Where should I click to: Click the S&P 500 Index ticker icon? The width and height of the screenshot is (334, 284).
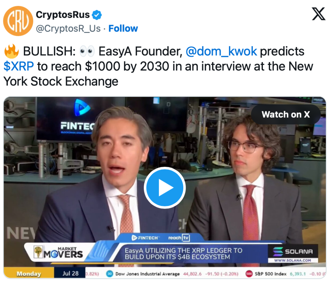click(x=249, y=274)
